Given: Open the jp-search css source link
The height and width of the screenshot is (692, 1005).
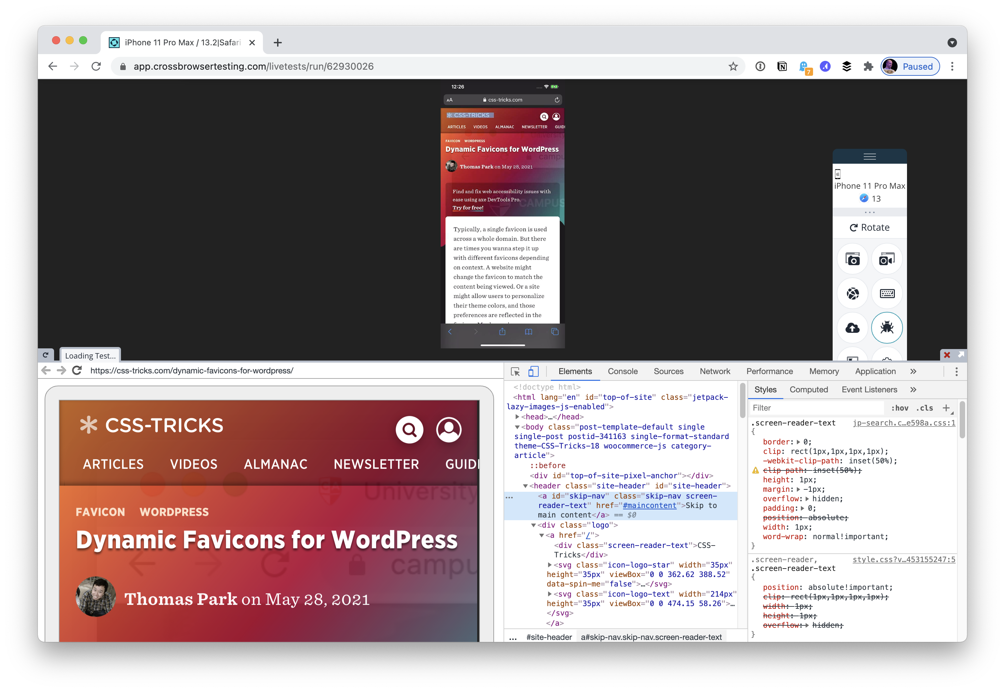Looking at the screenshot, I should point(904,423).
